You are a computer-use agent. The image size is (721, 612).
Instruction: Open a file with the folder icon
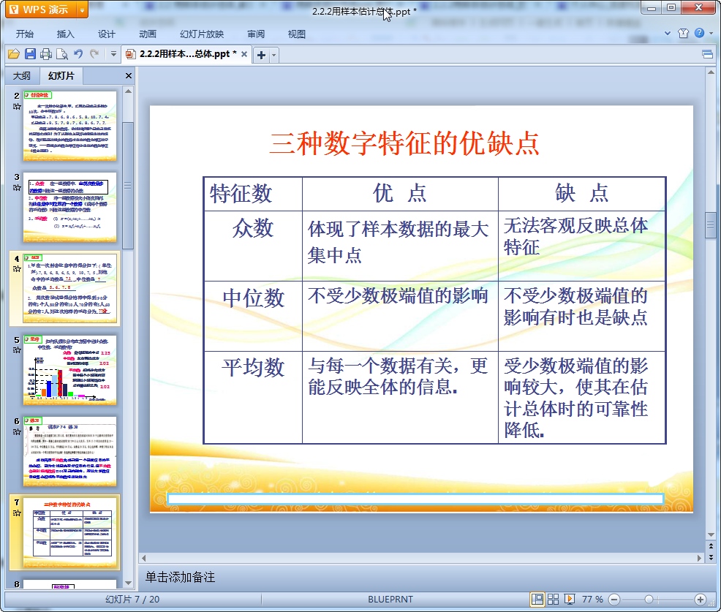pos(14,54)
